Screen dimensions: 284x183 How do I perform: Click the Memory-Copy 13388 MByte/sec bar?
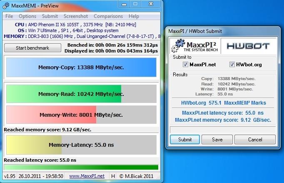pyautogui.click(x=81, y=67)
